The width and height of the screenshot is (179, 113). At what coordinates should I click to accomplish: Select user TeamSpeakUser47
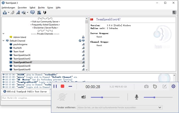coord(23,62)
